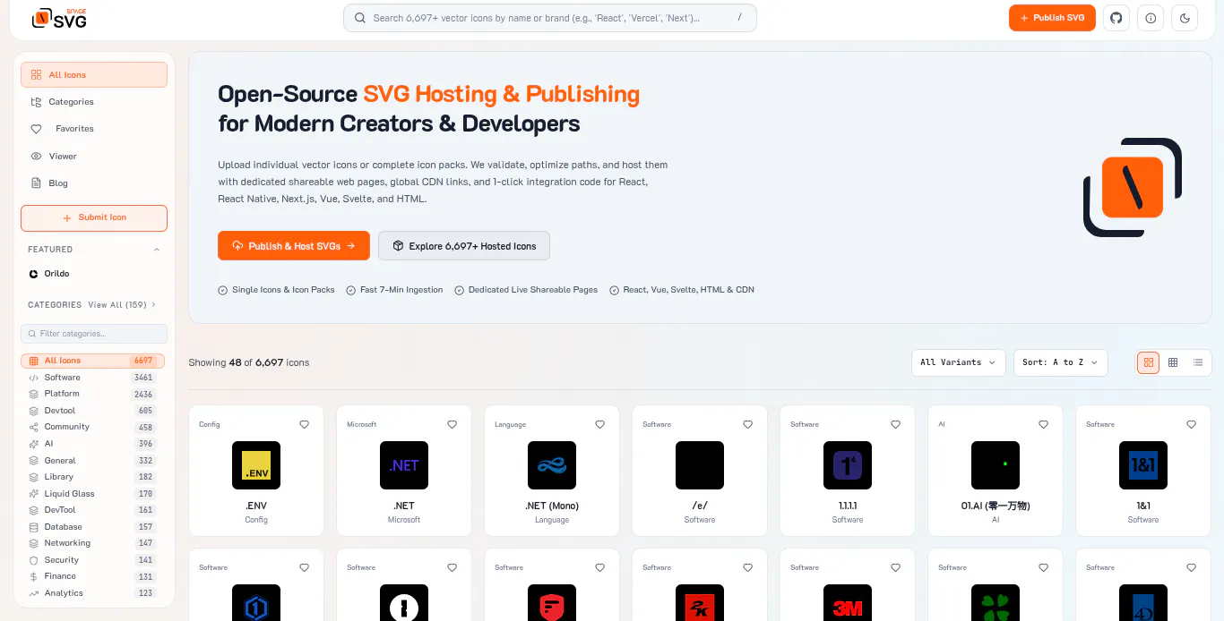
Task: Click Explore 6,697+ Hosted Icons button
Action: (x=464, y=246)
